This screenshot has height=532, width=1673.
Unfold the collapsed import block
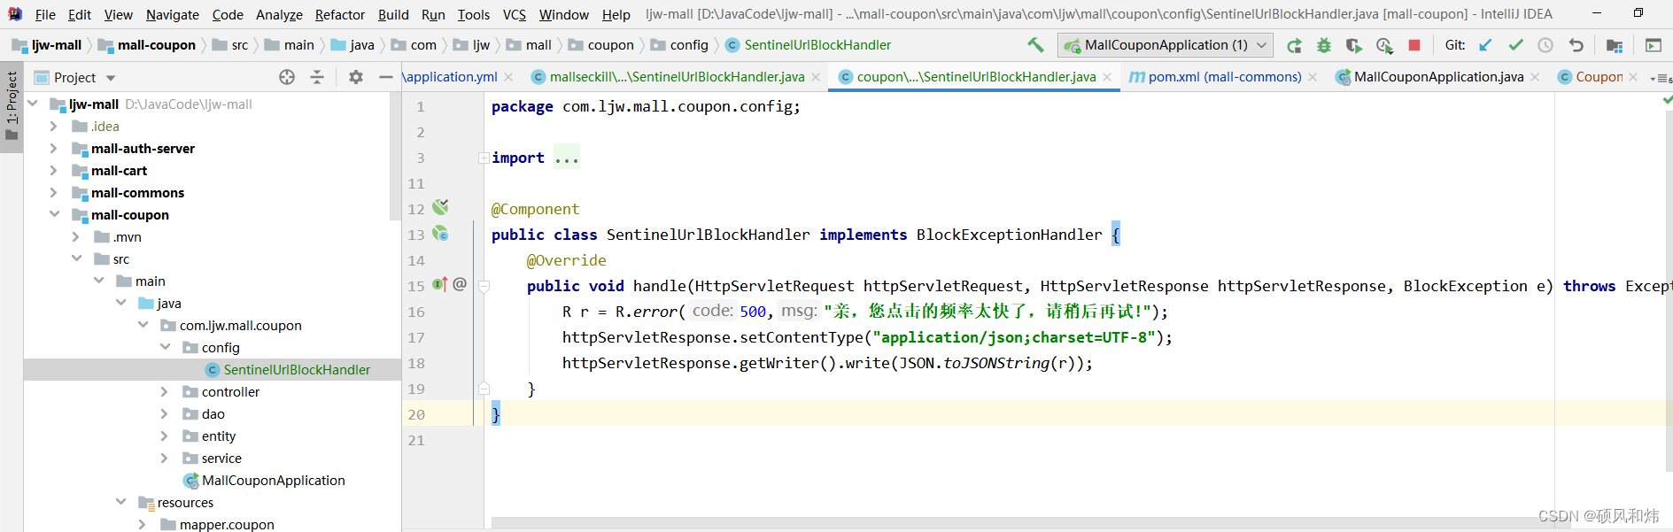(484, 158)
